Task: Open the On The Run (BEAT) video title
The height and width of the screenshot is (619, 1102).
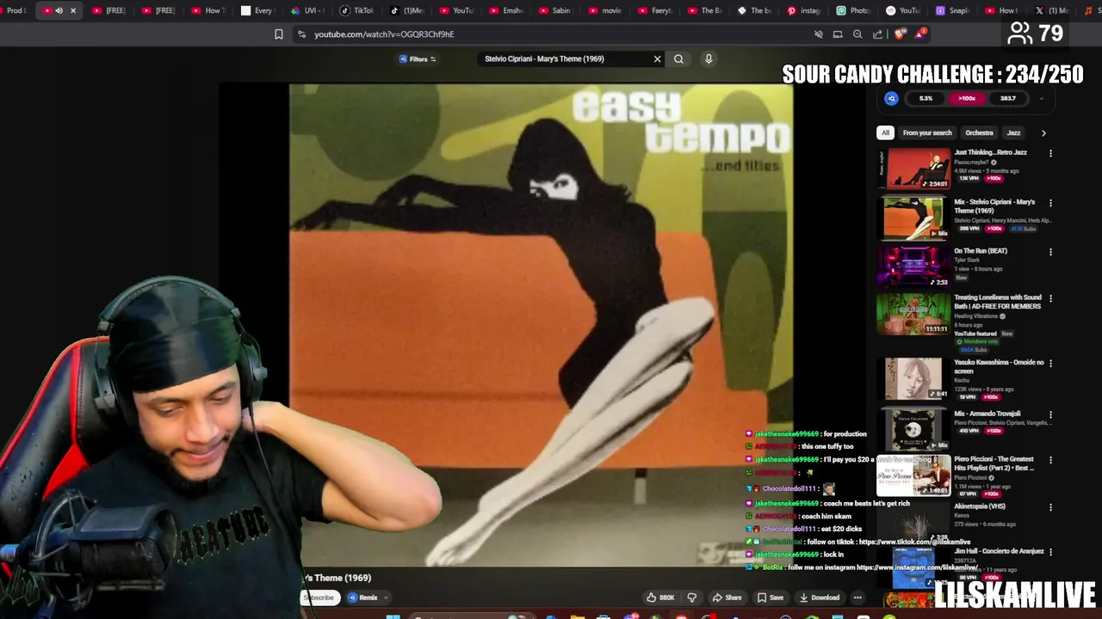Action: tap(981, 251)
